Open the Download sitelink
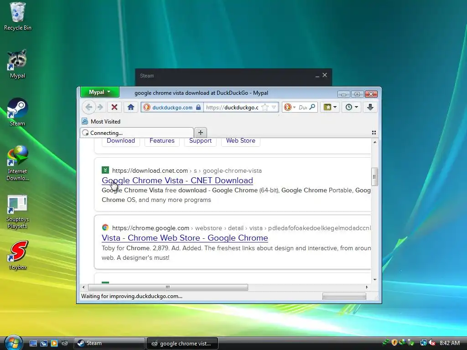467x350 pixels. click(x=120, y=141)
